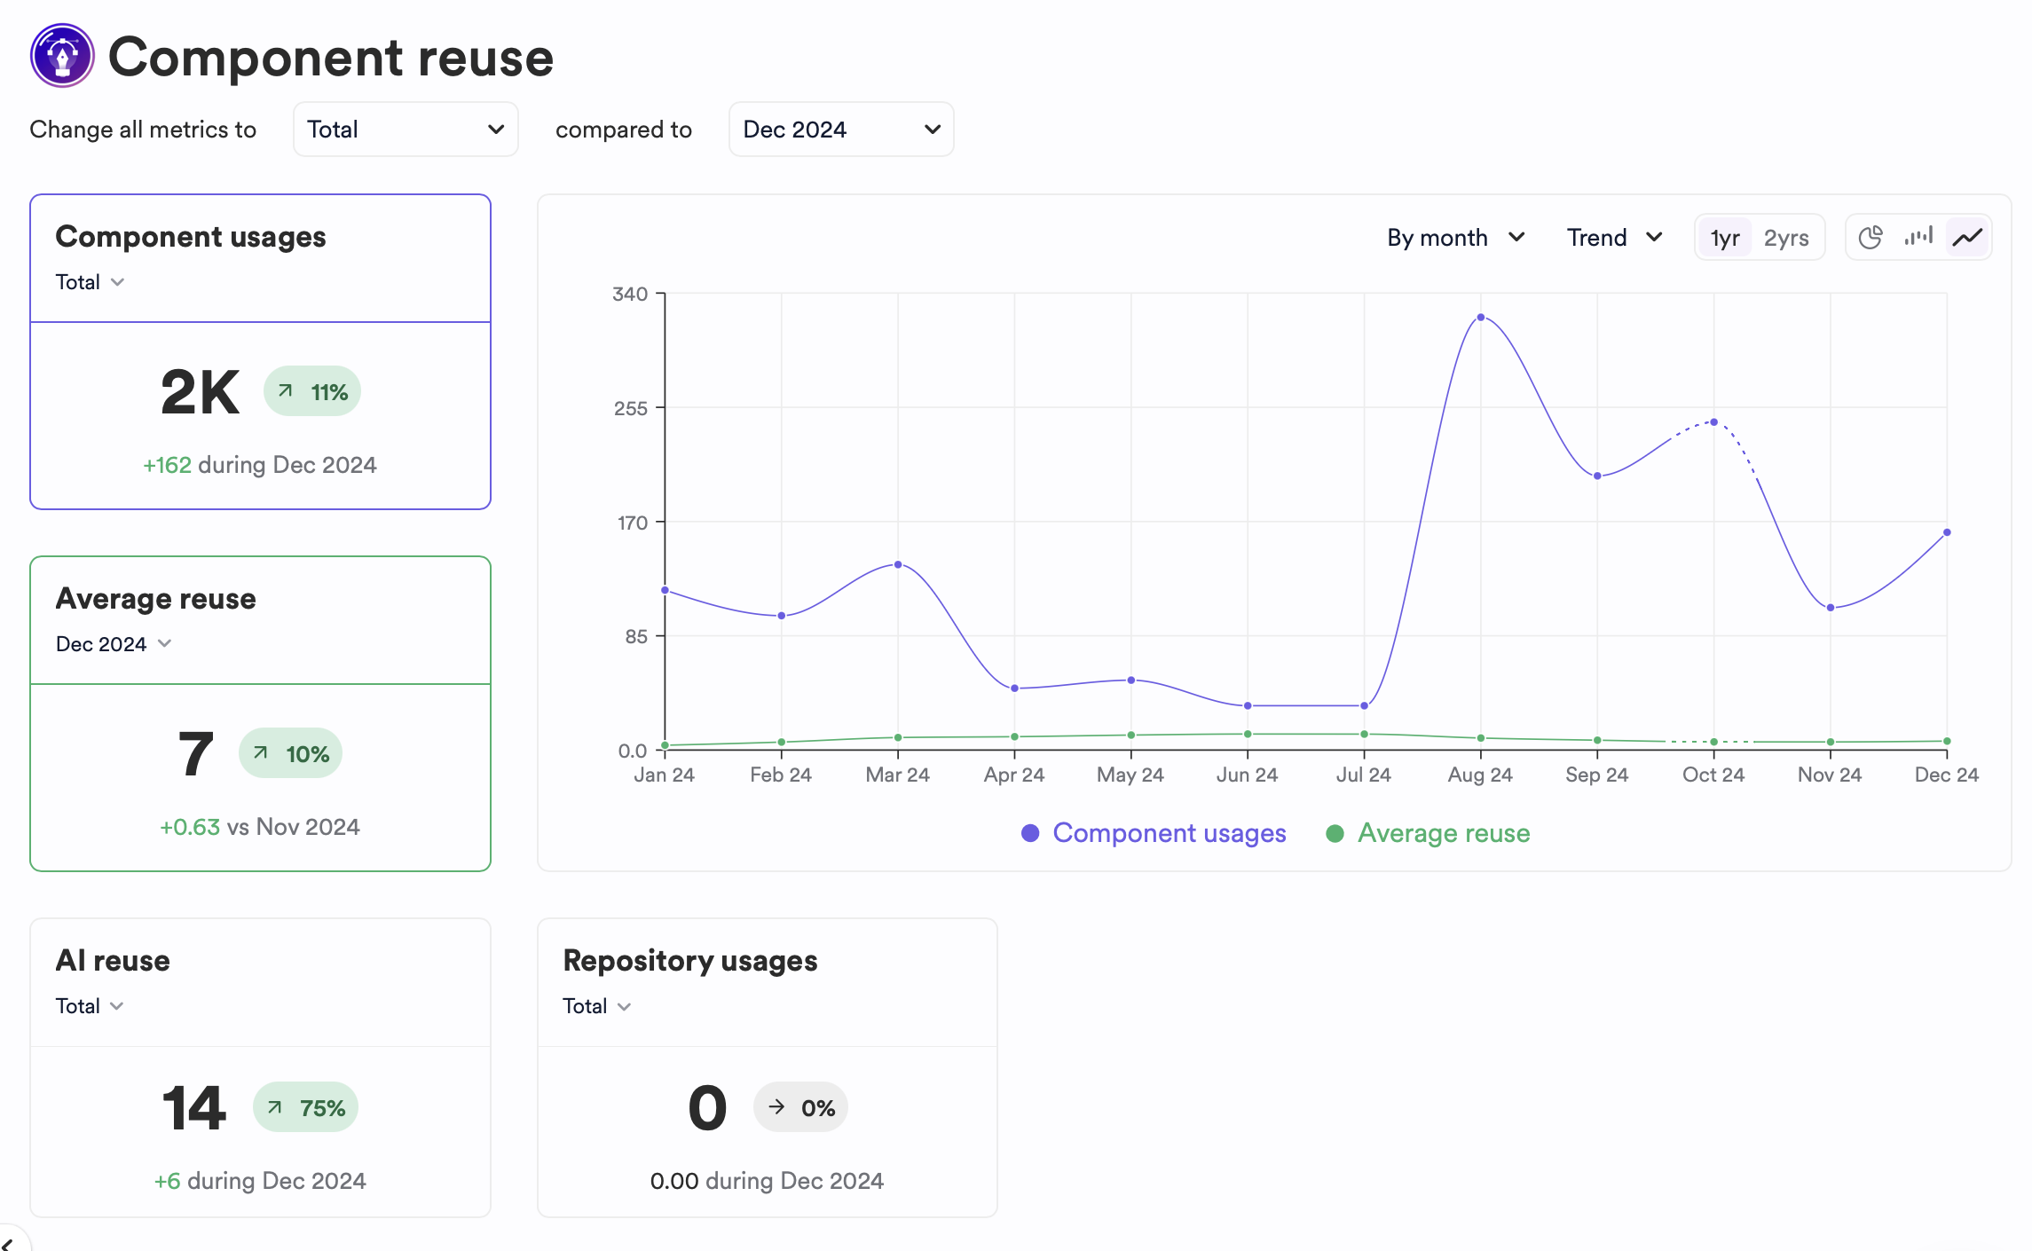Screen dimensions: 2032x1251
Task: Open the 'Change all metrics to' Total dropdown
Action: [x=406, y=130]
